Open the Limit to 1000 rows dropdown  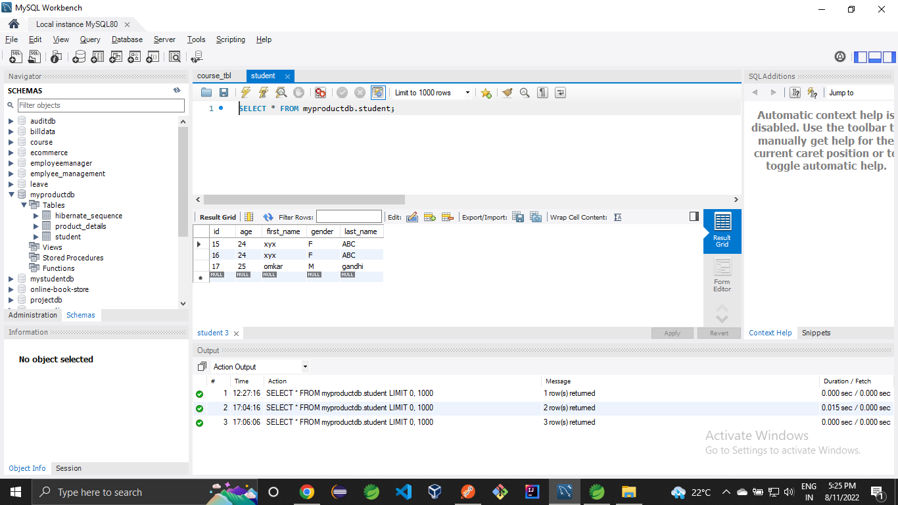pyautogui.click(x=467, y=92)
